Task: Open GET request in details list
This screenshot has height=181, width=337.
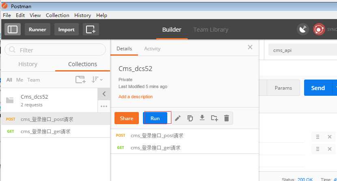Action: coord(185,148)
